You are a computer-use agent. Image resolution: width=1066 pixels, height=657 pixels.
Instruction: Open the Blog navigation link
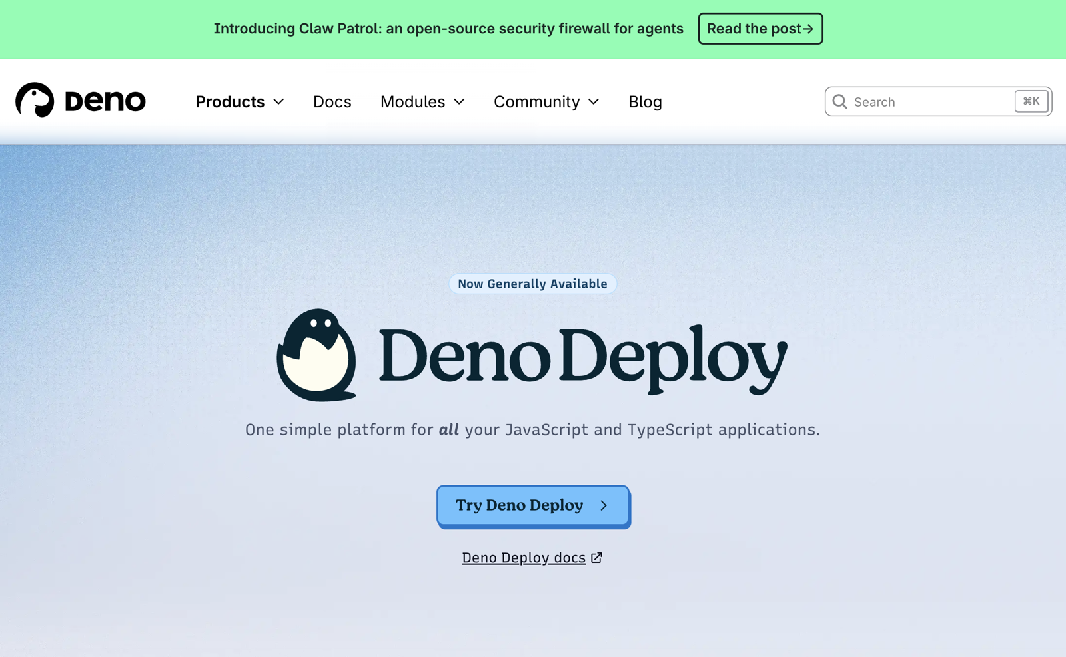645,101
